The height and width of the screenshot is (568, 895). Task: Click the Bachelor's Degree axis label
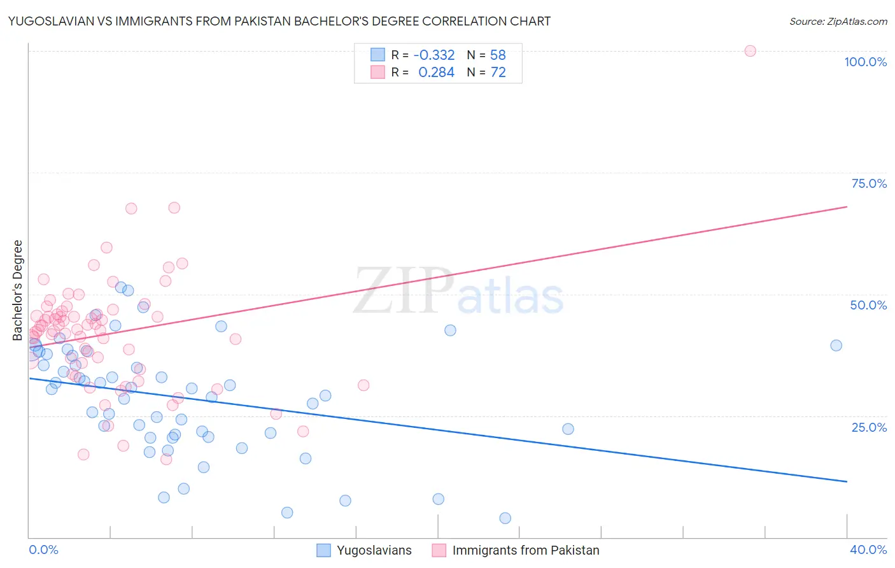(18, 290)
